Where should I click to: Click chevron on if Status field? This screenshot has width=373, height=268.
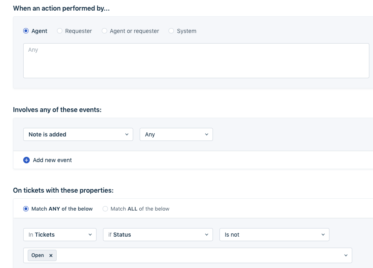pos(206,235)
